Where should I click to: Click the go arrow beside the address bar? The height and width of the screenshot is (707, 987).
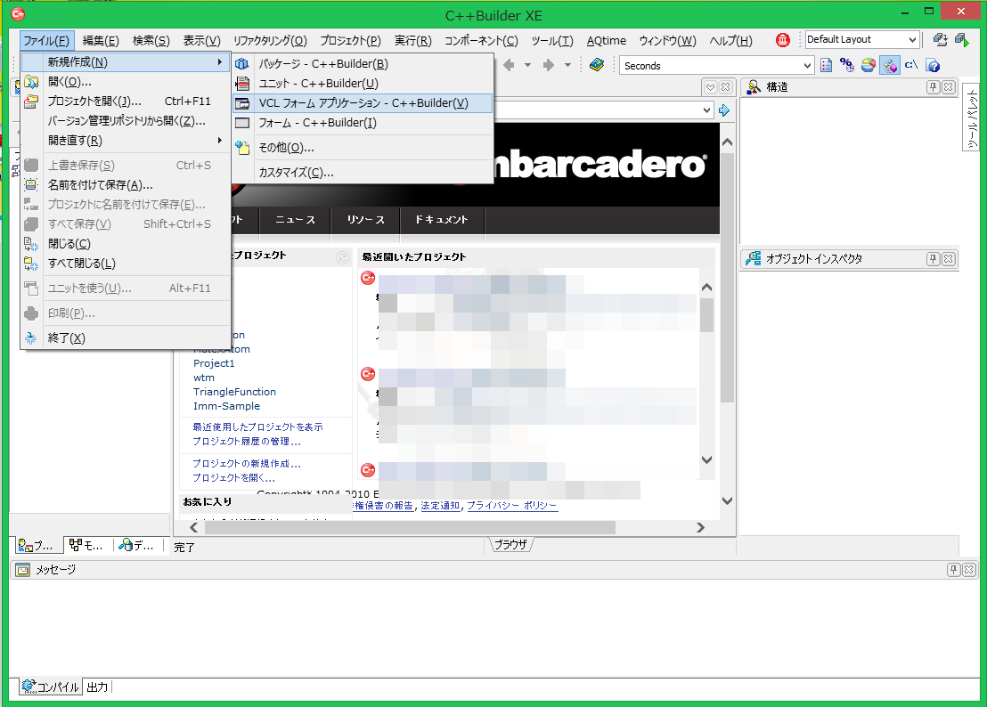(x=724, y=110)
